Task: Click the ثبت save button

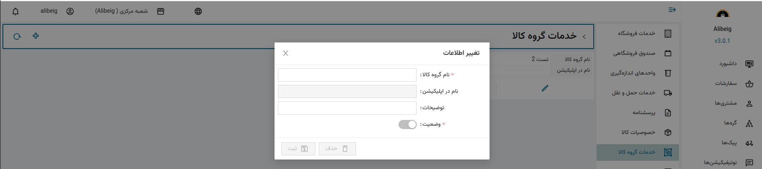Action: point(298,149)
